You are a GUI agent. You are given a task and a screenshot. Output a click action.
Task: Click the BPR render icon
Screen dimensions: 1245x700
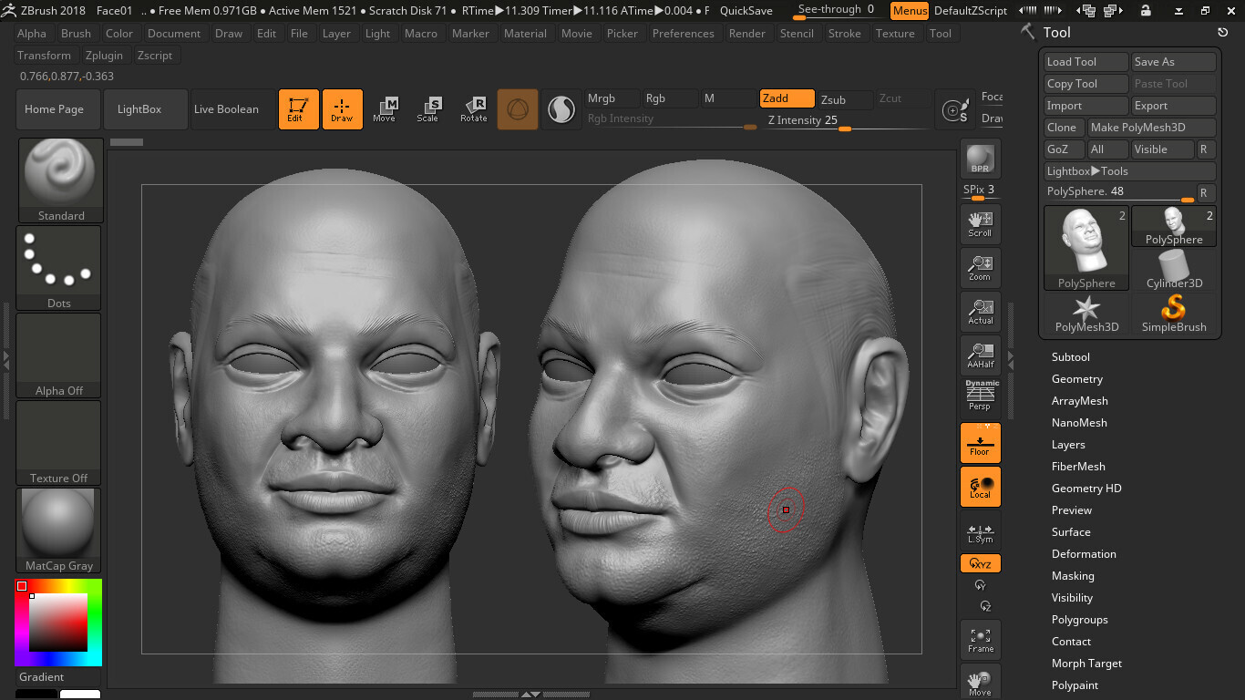(x=980, y=158)
